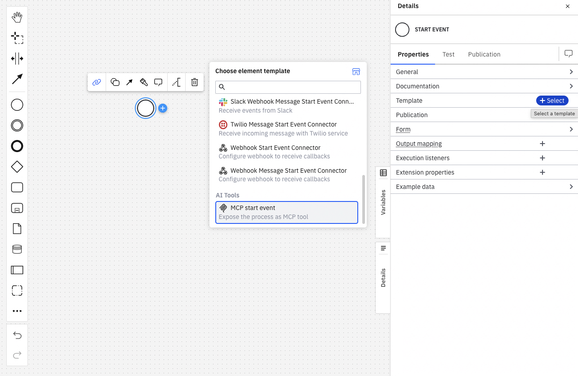578x376 pixels.
Task: Close the Details panel
Action: click(x=568, y=6)
